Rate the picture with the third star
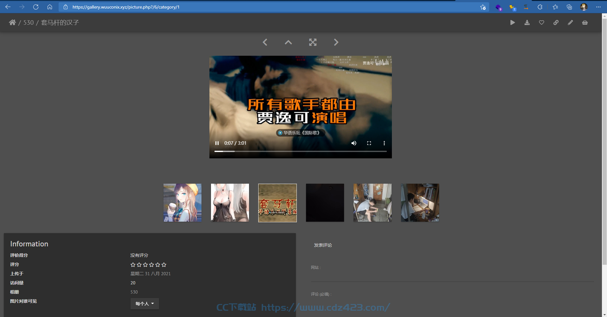607x317 pixels. click(145, 265)
